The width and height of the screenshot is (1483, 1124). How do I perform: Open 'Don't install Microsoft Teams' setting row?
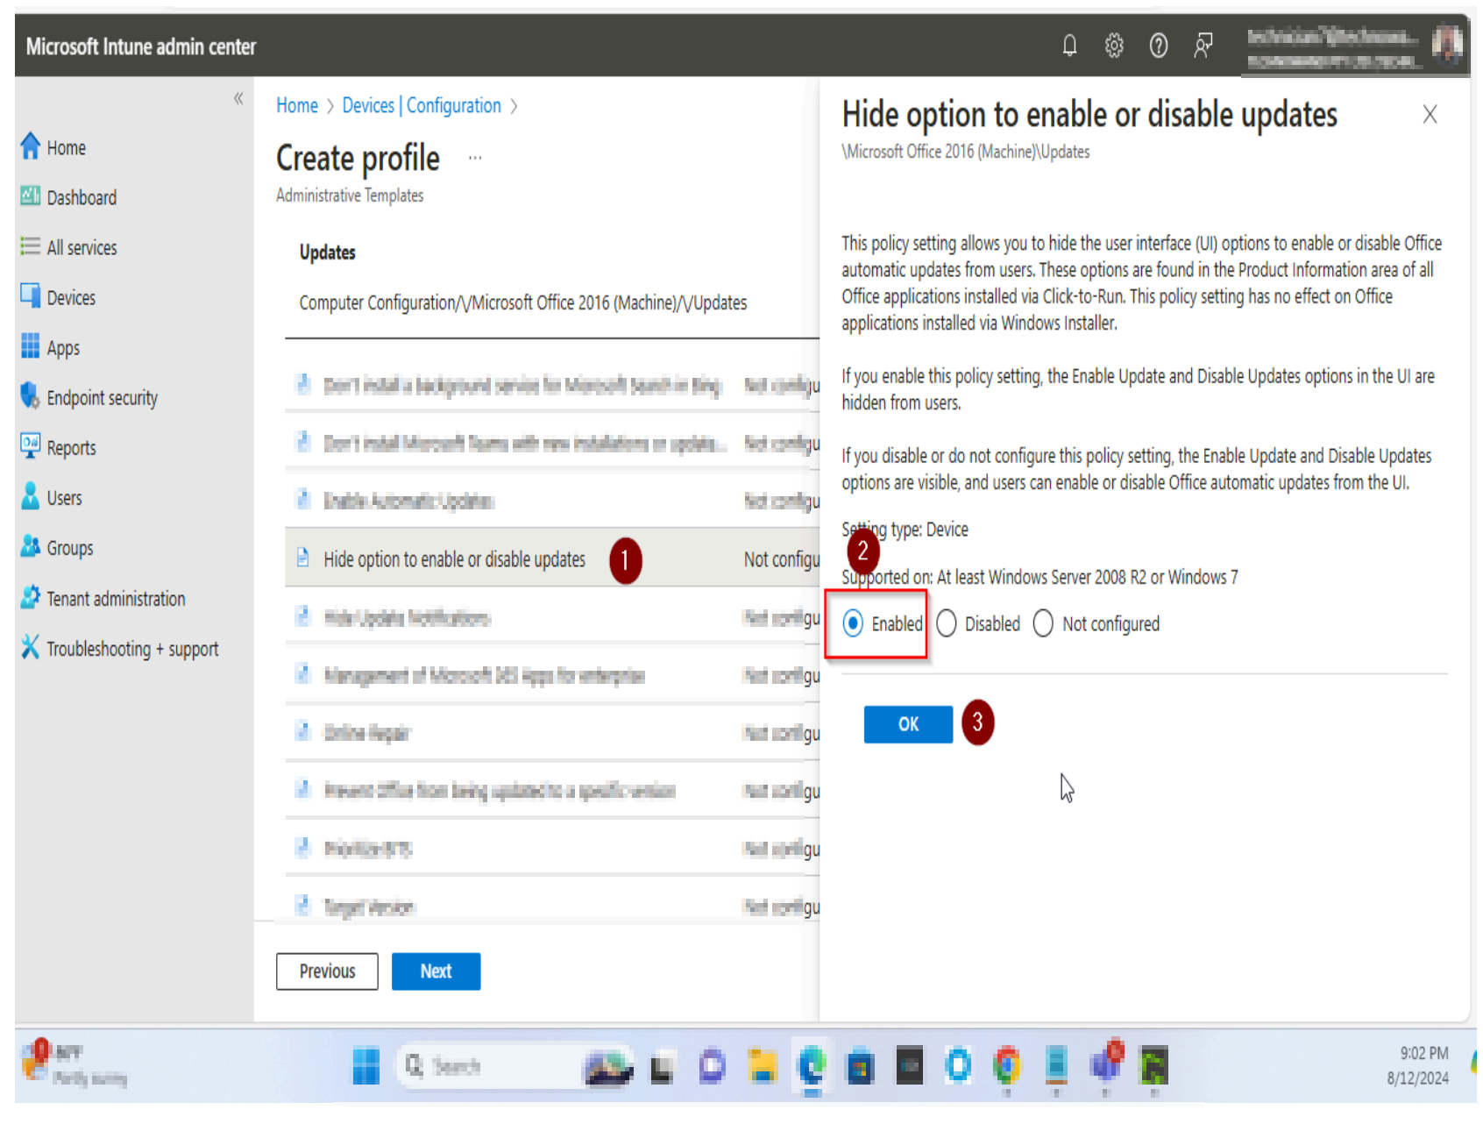coord(552,443)
